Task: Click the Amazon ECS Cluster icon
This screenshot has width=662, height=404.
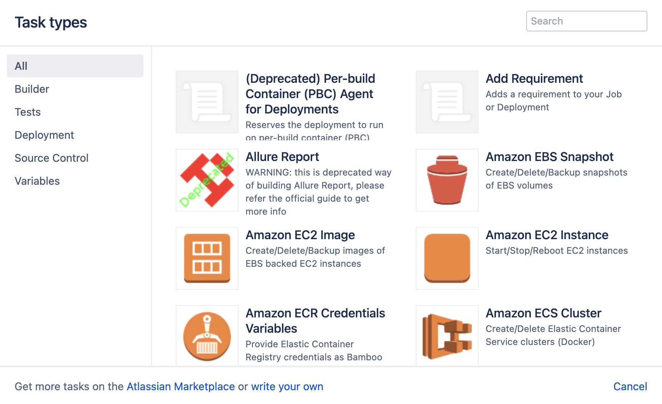Action: (447, 336)
